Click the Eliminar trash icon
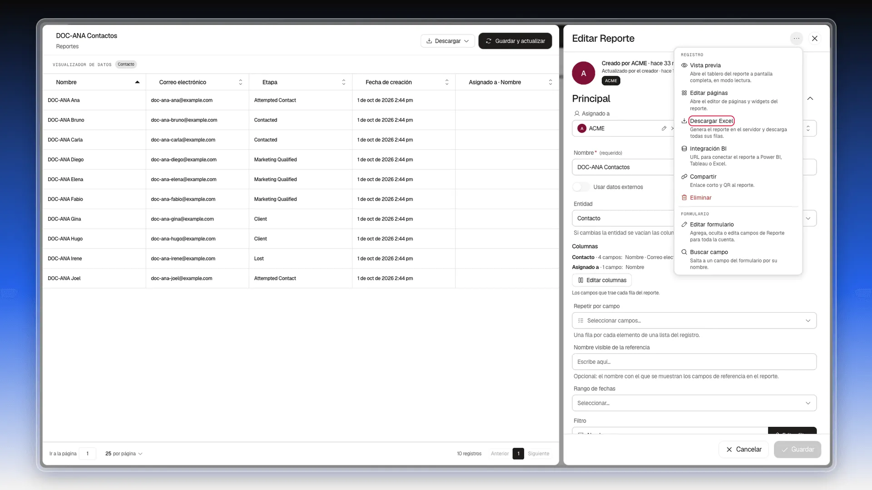The width and height of the screenshot is (872, 490). coord(684,198)
